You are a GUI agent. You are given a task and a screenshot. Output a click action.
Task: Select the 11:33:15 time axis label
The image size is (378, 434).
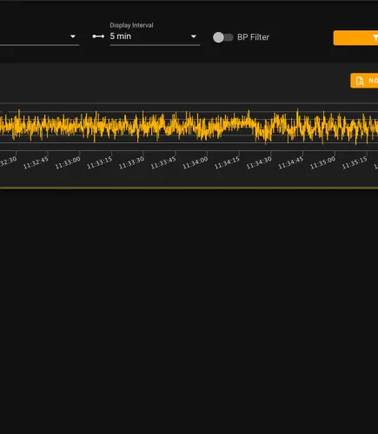100,163
